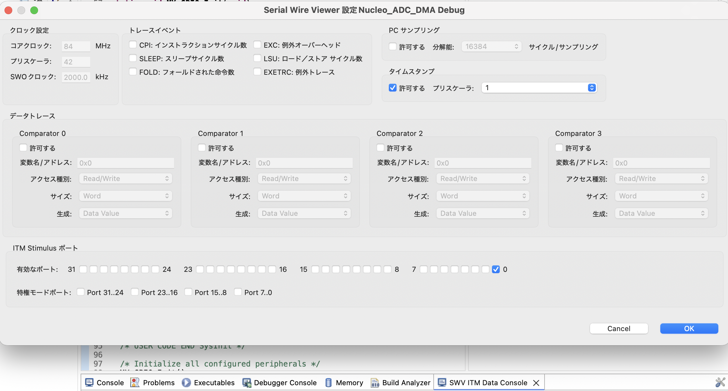Click the Debugger Console icon

[x=247, y=382]
